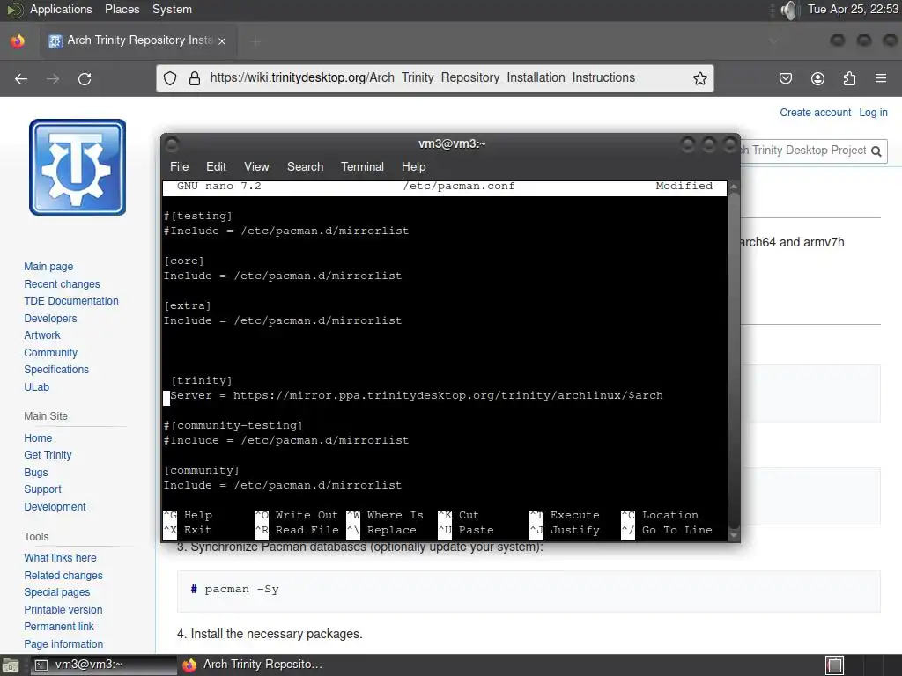This screenshot has width=902, height=676.
Task: Click the terminal vertical scrollbar
Action: pyautogui.click(x=734, y=362)
